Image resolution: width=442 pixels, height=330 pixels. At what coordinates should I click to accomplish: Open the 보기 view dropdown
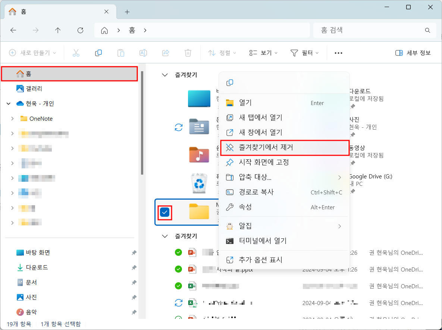point(263,53)
